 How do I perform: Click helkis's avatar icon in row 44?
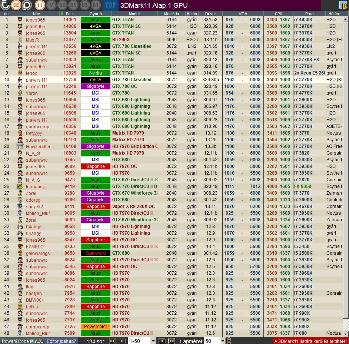[x=20, y=307]
